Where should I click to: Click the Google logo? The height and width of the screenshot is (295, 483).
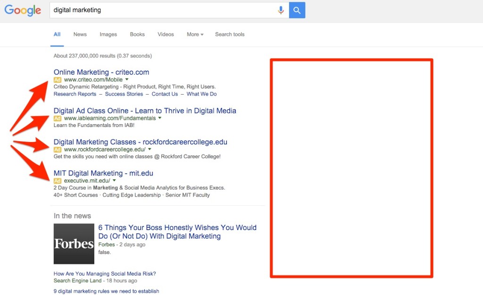pyautogui.click(x=23, y=10)
